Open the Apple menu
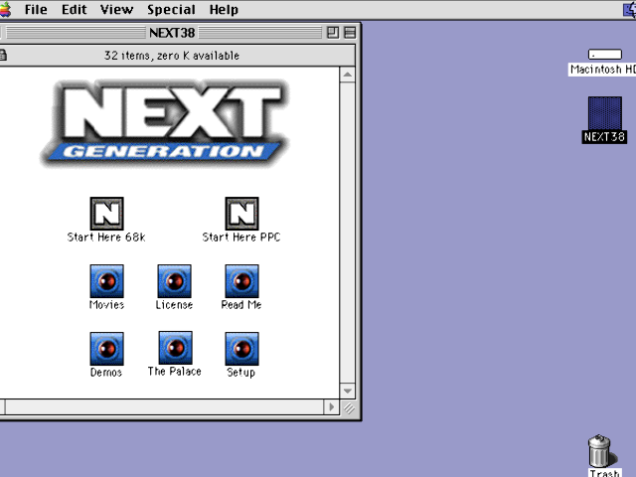 [x=5, y=9]
